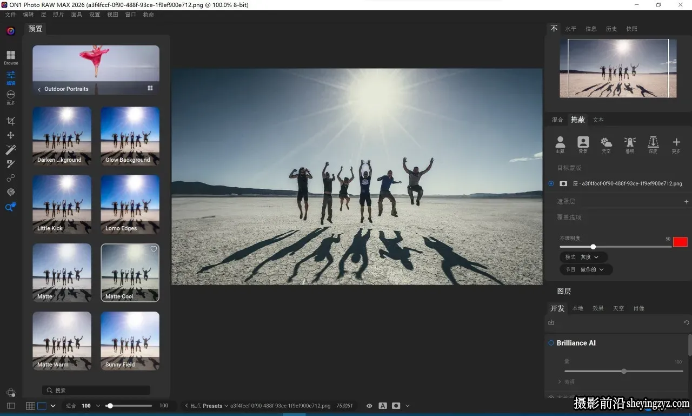Switch to the 历史 tab
This screenshot has width=692, height=416.
[611, 29]
